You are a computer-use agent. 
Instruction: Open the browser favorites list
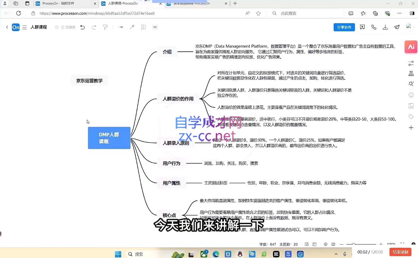point(363,13)
